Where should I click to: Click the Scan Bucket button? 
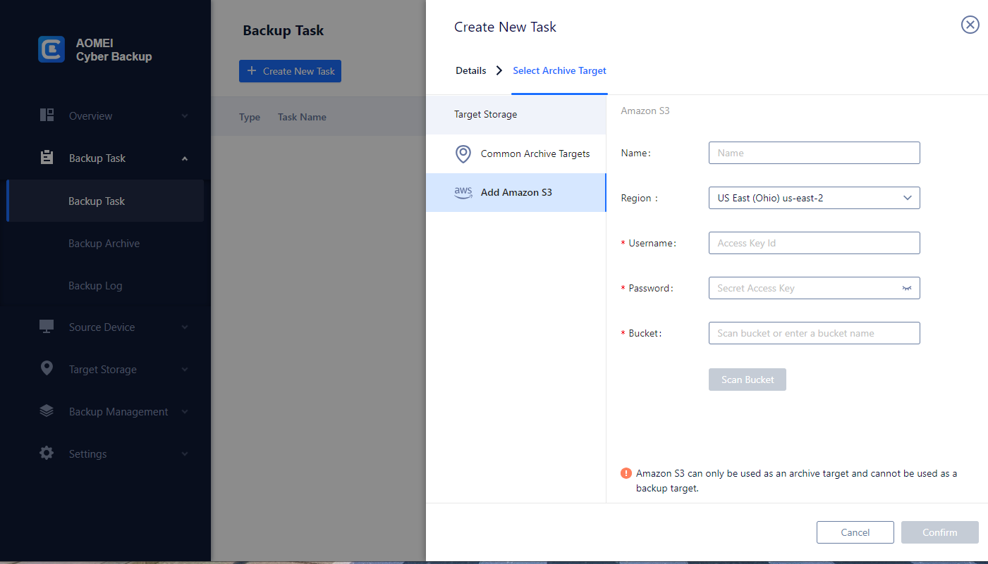748,380
